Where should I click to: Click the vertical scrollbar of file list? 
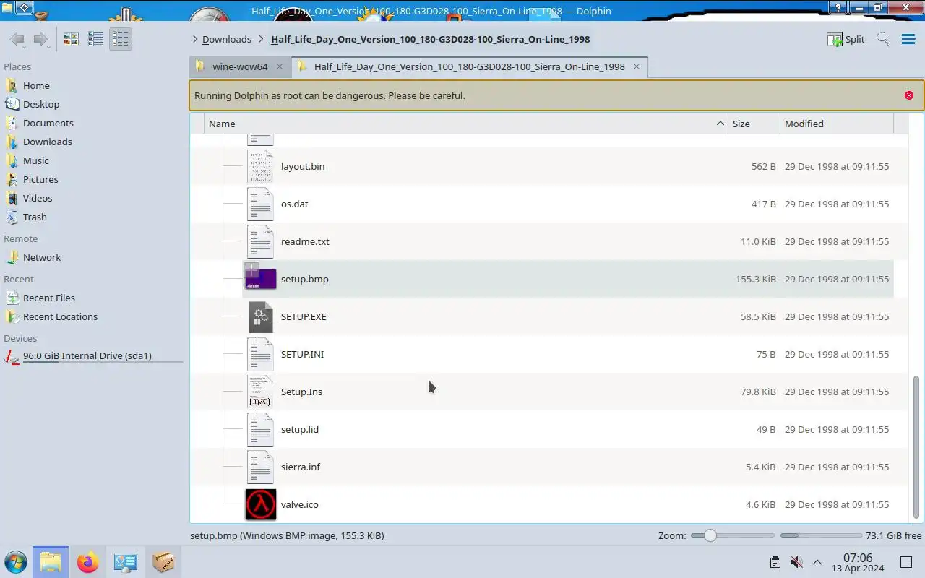pyautogui.click(x=916, y=447)
